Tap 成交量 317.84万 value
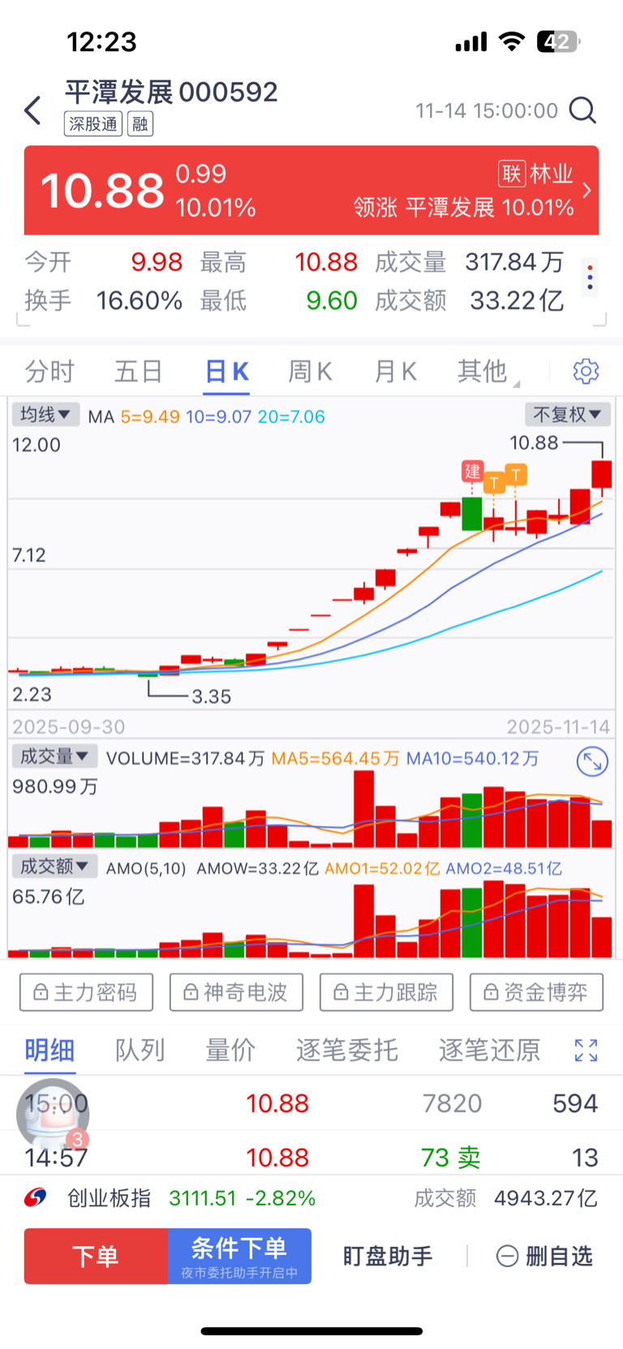 [x=514, y=262]
